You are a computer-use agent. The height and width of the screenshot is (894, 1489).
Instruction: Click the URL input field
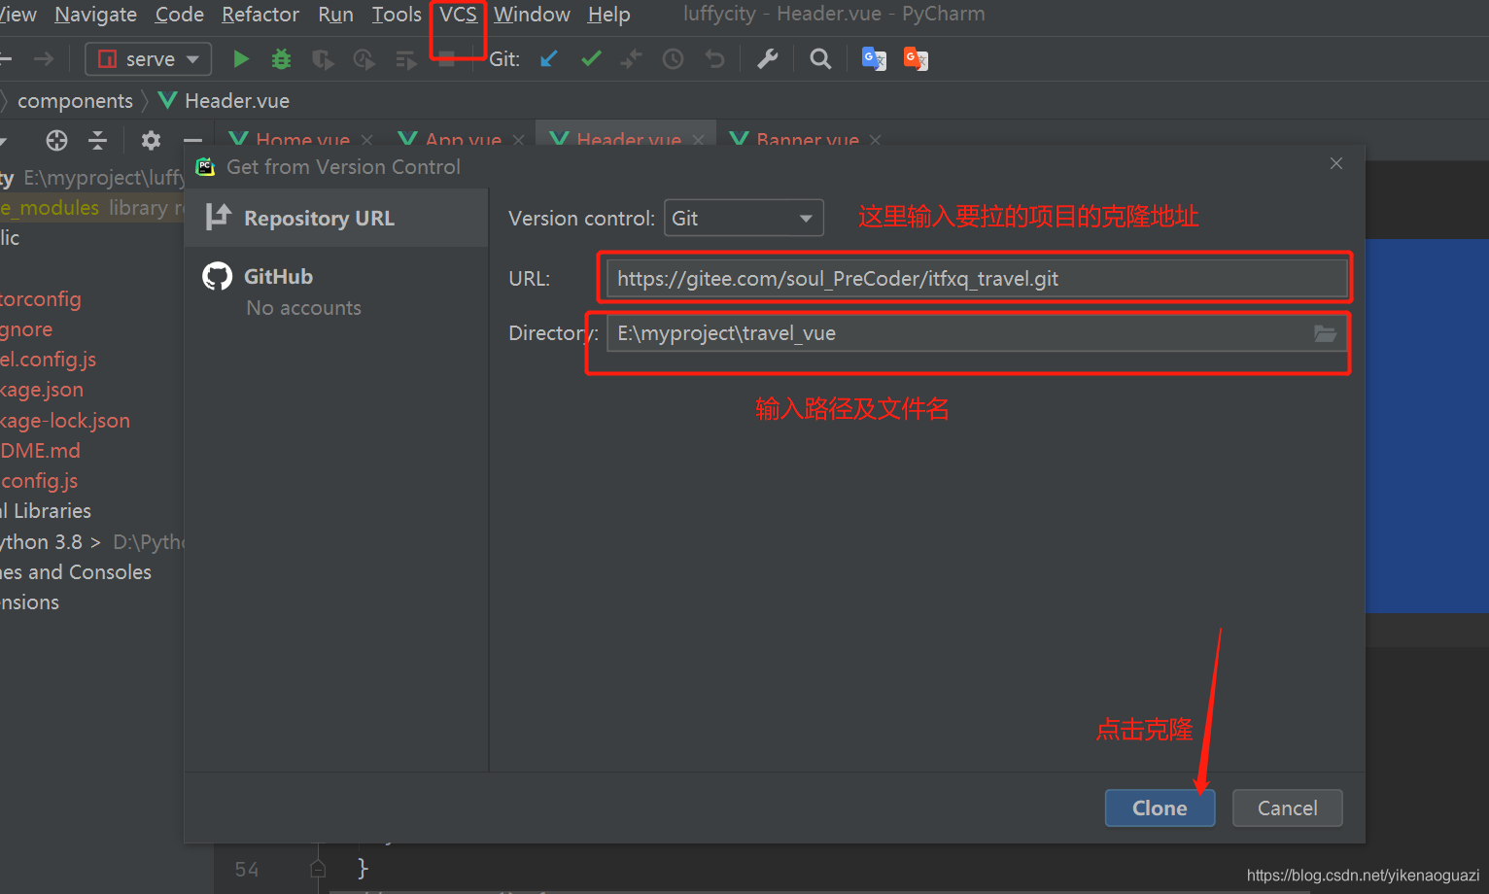click(x=977, y=279)
